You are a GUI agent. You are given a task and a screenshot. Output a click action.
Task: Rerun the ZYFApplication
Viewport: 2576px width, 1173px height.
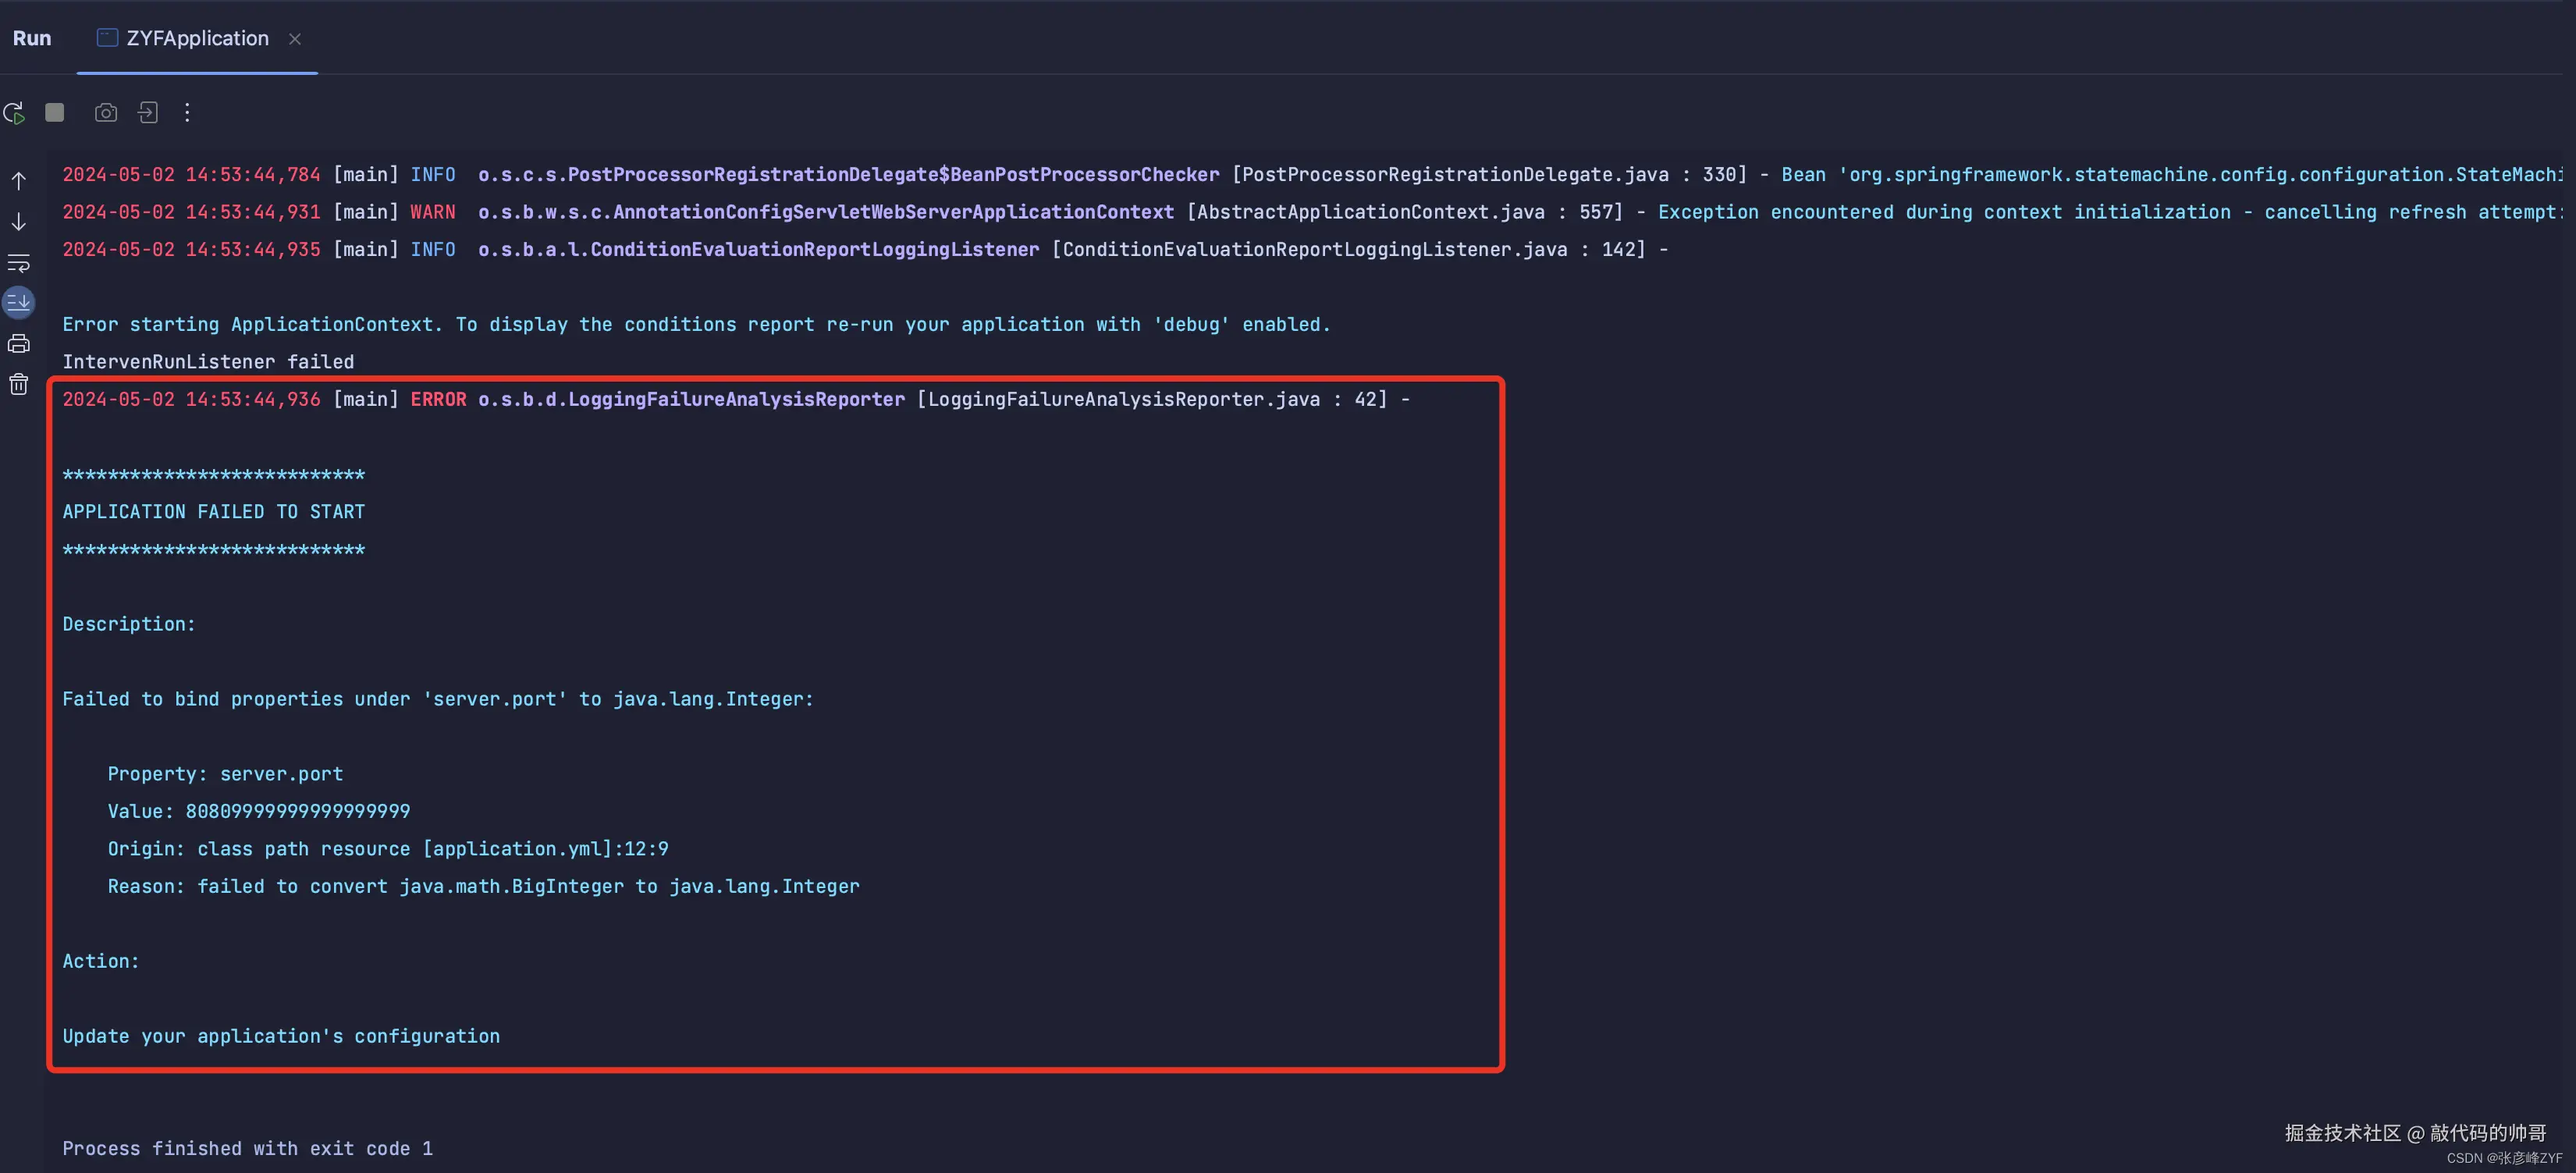(14, 113)
